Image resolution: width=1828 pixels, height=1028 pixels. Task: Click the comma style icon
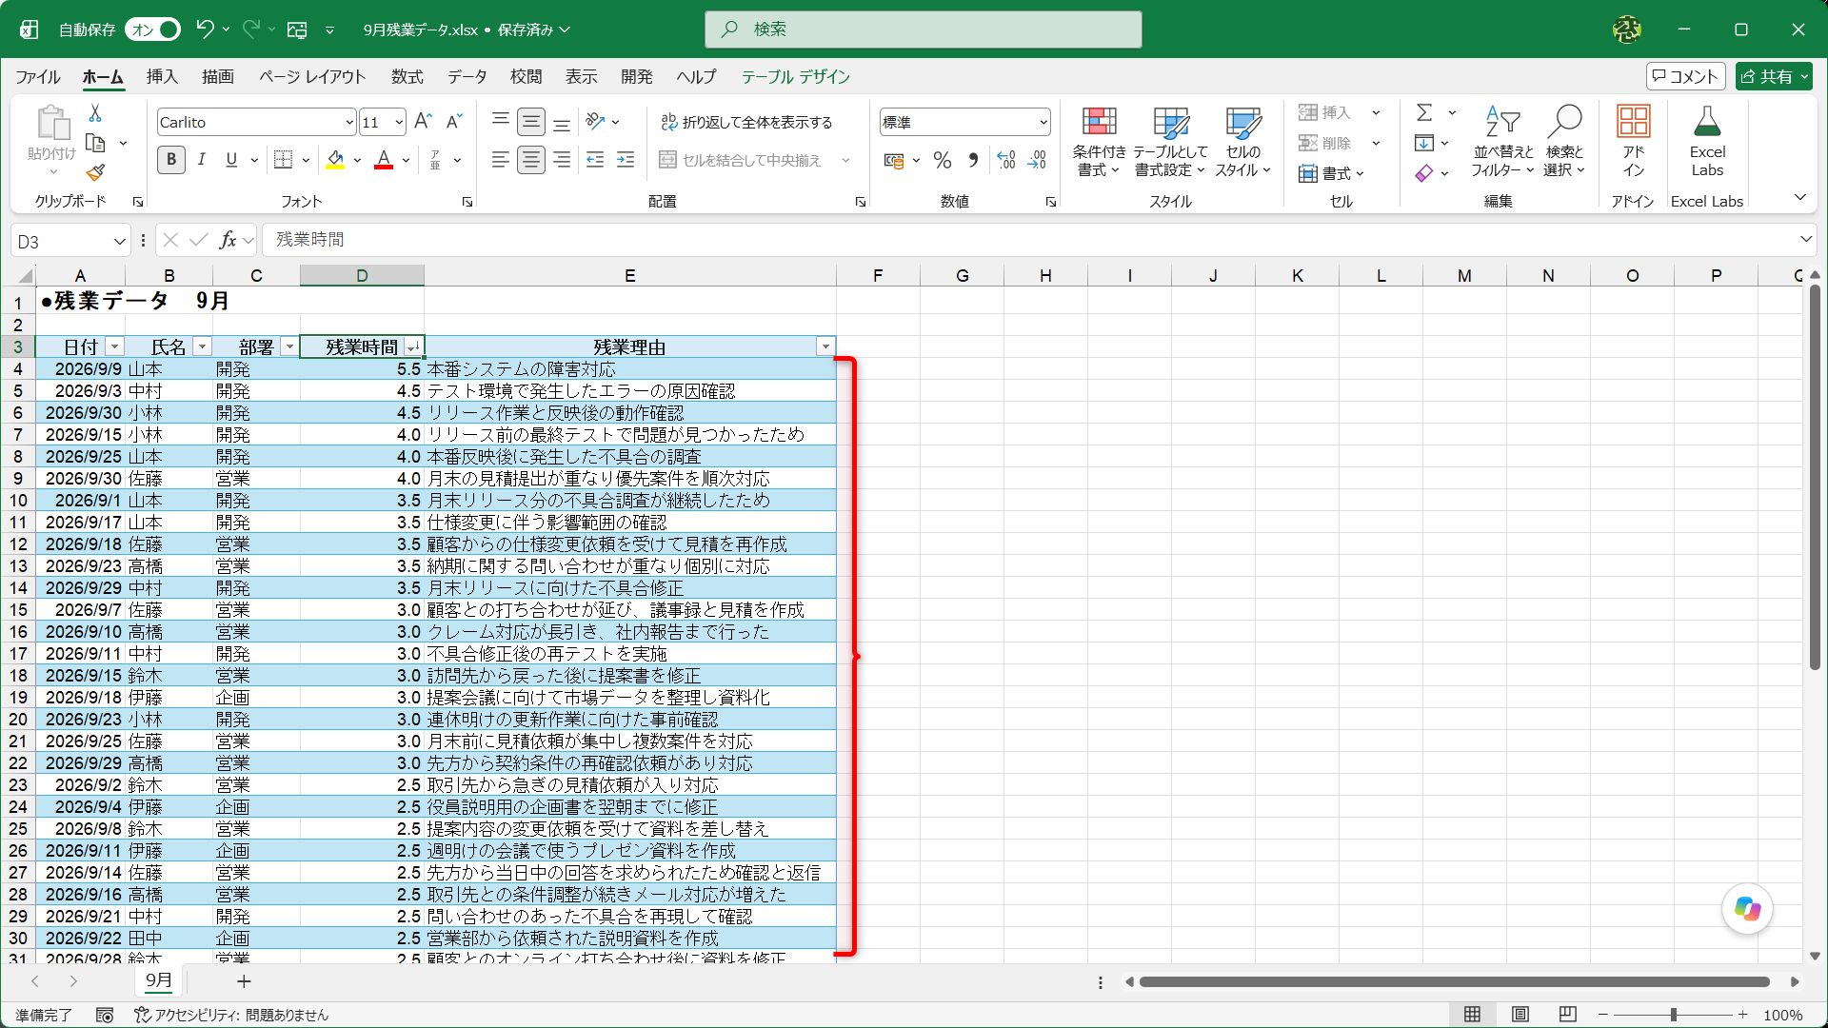[x=973, y=160]
